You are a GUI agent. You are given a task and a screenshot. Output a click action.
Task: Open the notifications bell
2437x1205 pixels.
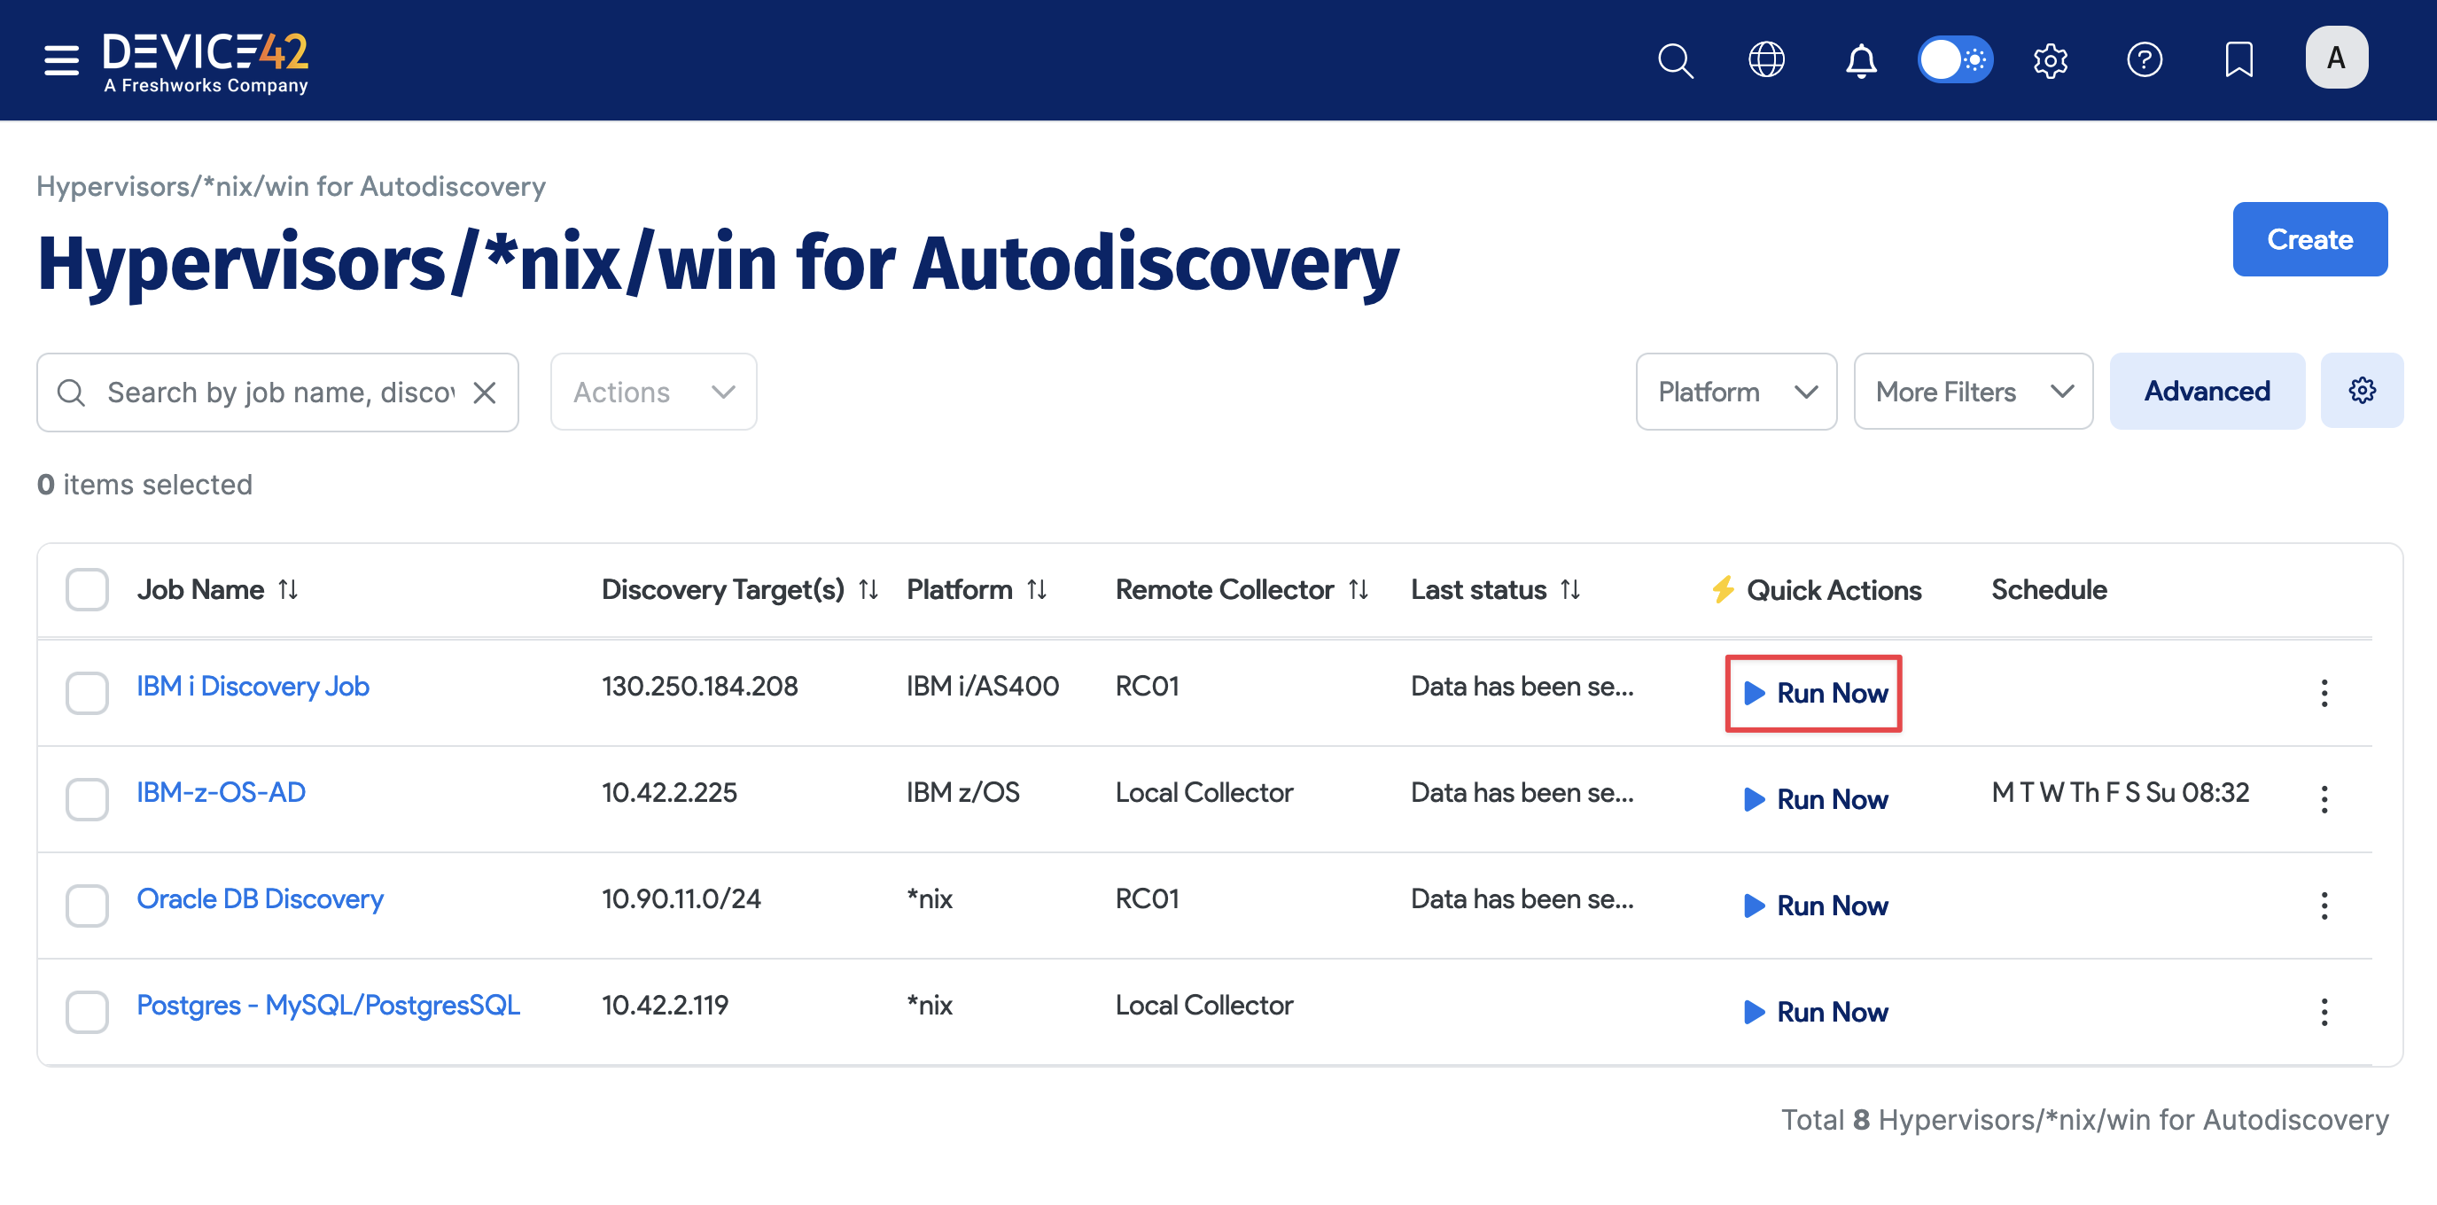1860,59
